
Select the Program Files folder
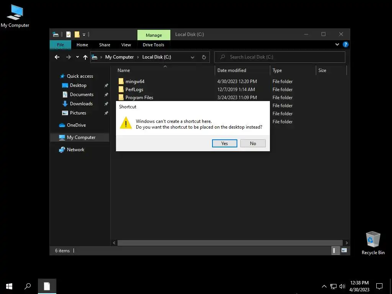[139, 97]
